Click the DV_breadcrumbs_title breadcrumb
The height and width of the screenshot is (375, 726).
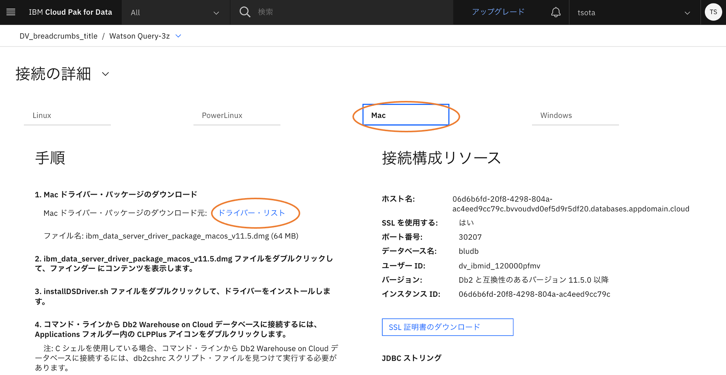pyautogui.click(x=59, y=36)
